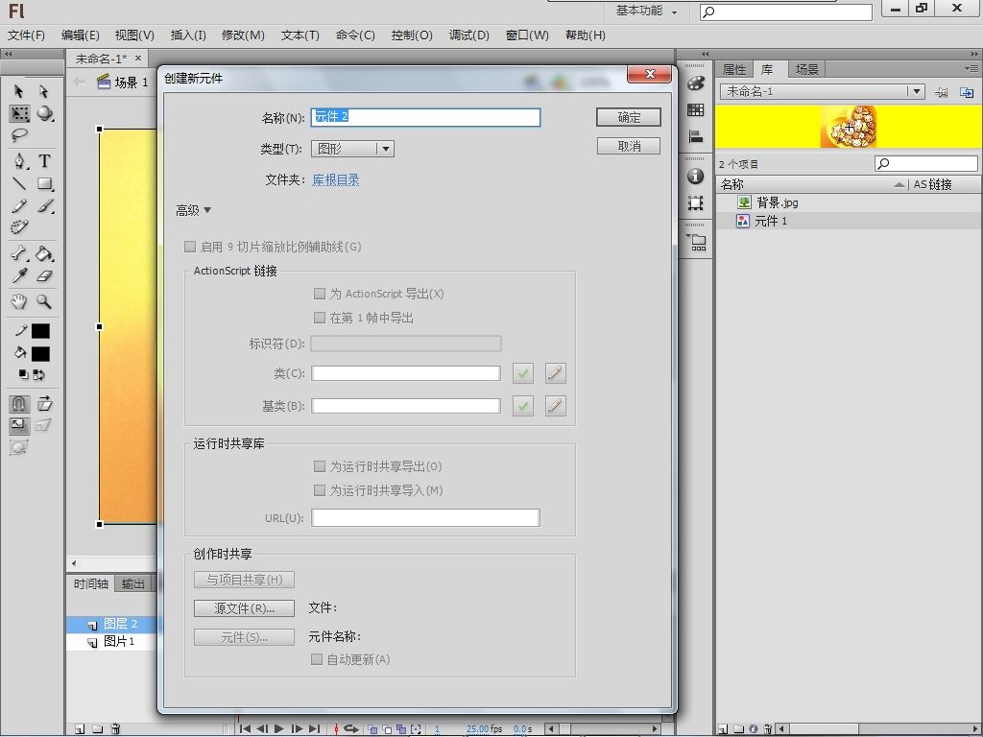Select the Eyedropper tool
Image resolution: width=983 pixels, height=737 pixels.
(19, 275)
